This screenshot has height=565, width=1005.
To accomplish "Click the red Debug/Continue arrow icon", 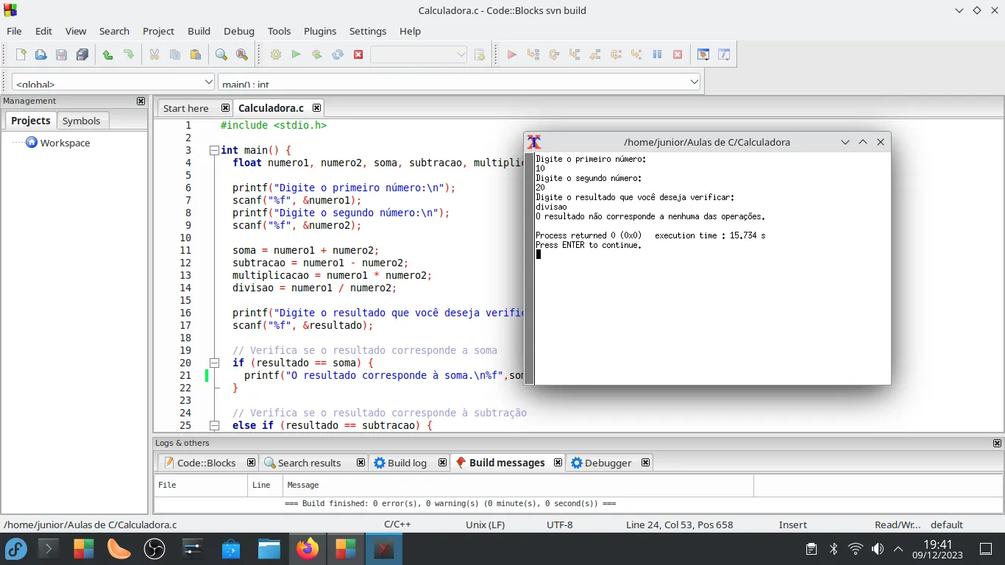I will click(x=512, y=54).
